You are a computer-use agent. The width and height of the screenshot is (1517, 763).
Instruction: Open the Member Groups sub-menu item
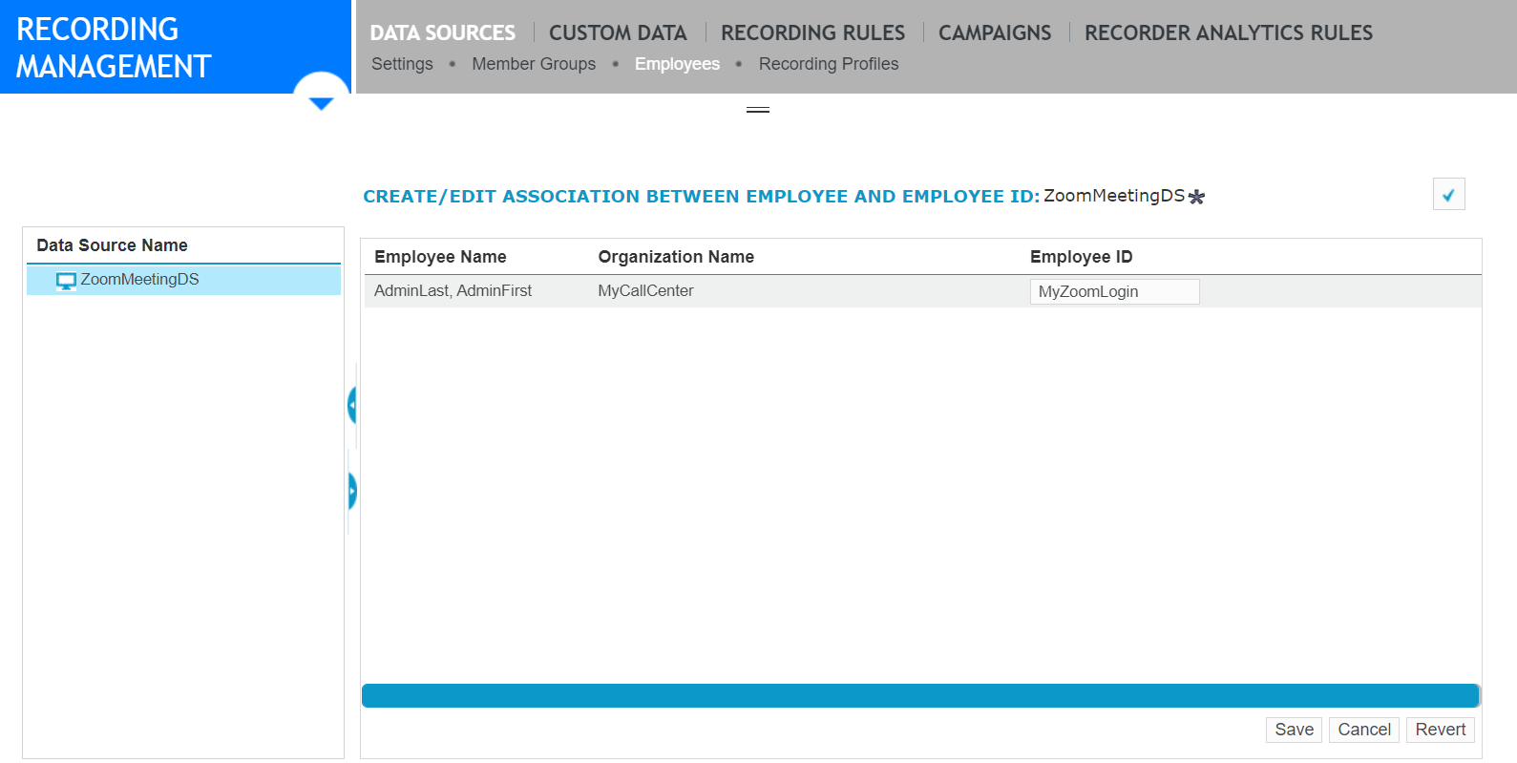point(534,64)
